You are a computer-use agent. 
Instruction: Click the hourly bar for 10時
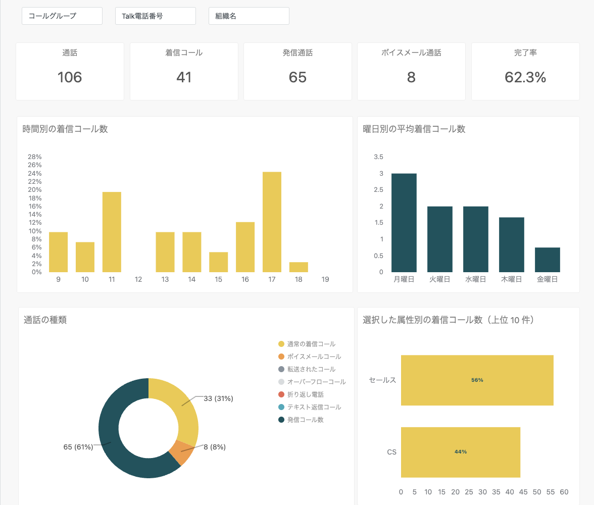click(x=85, y=257)
